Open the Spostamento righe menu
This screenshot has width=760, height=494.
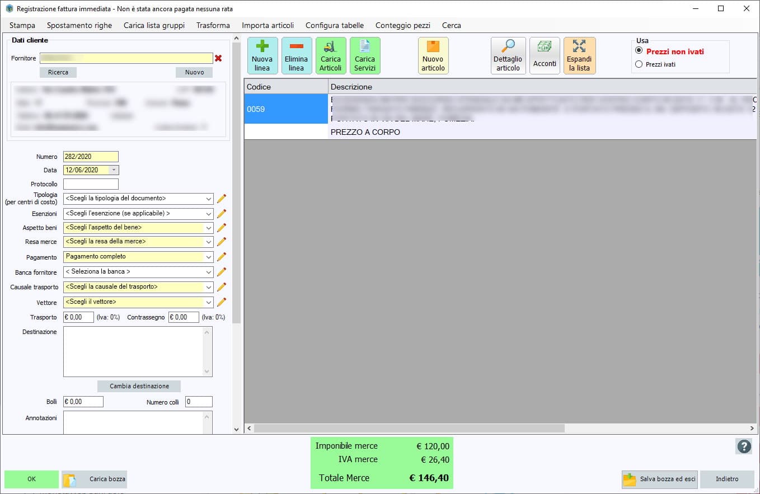point(79,25)
